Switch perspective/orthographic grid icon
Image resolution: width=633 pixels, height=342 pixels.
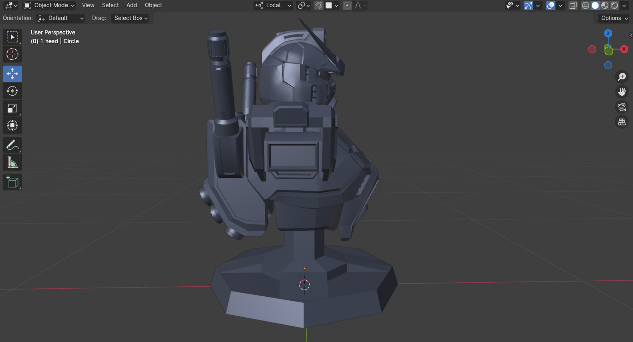pyautogui.click(x=622, y=122)
